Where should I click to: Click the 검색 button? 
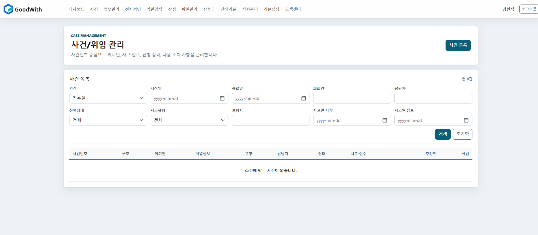[443, 134]
